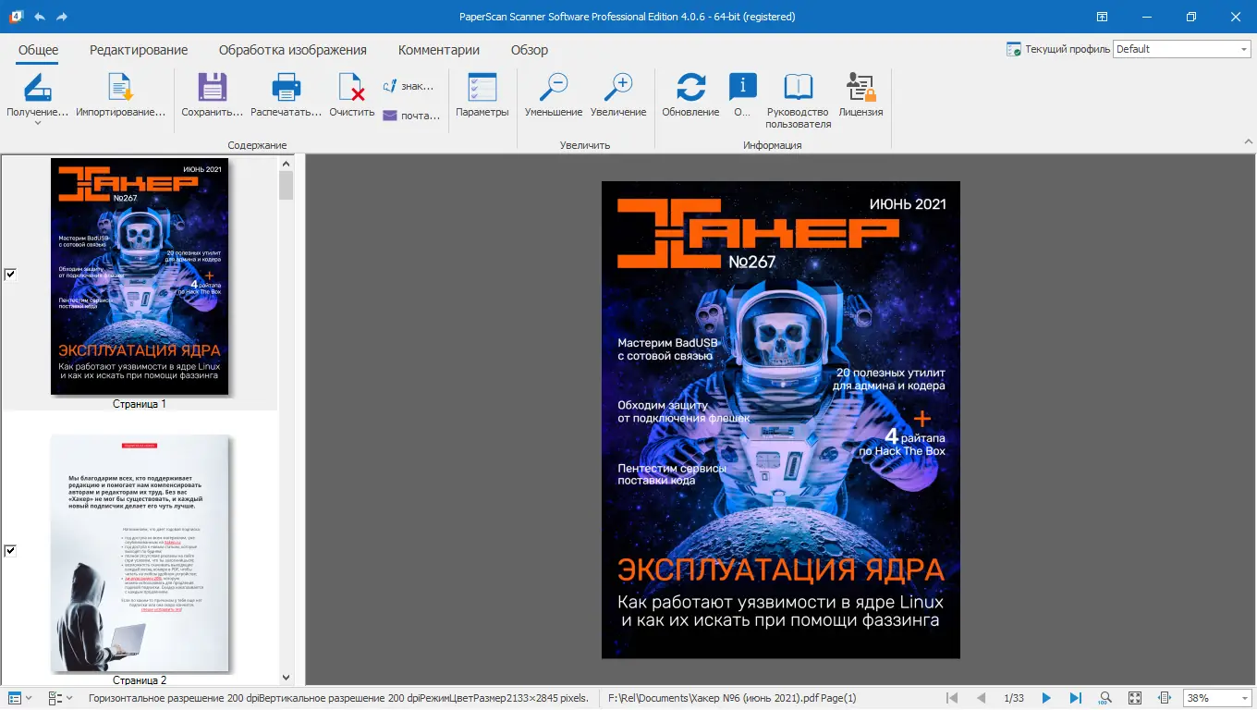Expand the zoom percentage dropdown showing 38%

click(1241, 698)
